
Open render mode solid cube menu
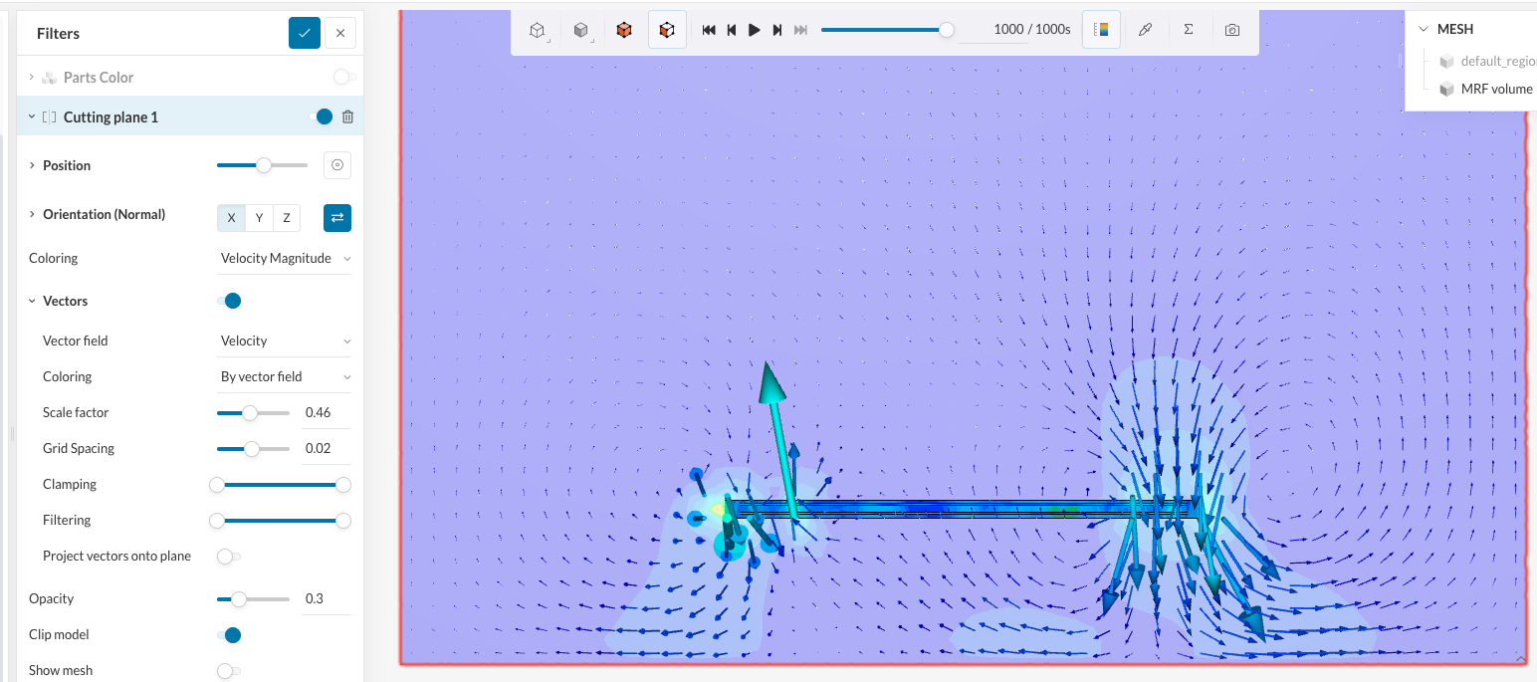click(x=582, y=30)
